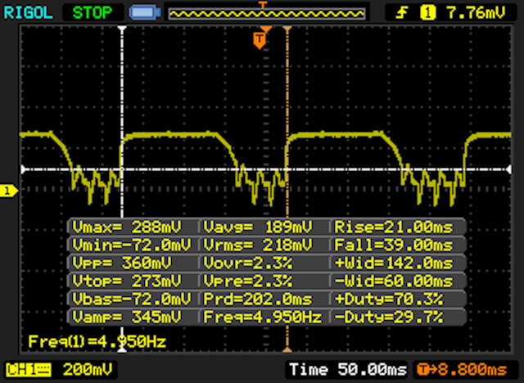Click the Vrms= 218mV measurement
The height and width of the screenshot is (383, 524).
[258, 245]
